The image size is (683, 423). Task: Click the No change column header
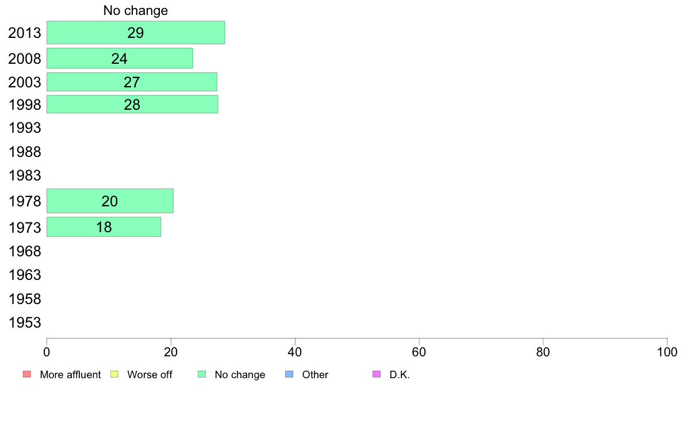pyautogui.click(x=136, y=10)
